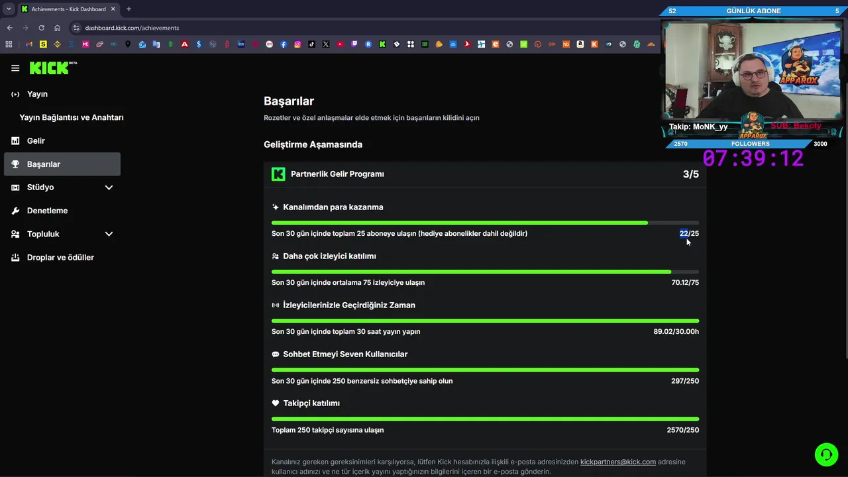Click the kickpartners@kick.com email link
The width and height of the screenshot is (848, 477).
click(x=617, y=462)
